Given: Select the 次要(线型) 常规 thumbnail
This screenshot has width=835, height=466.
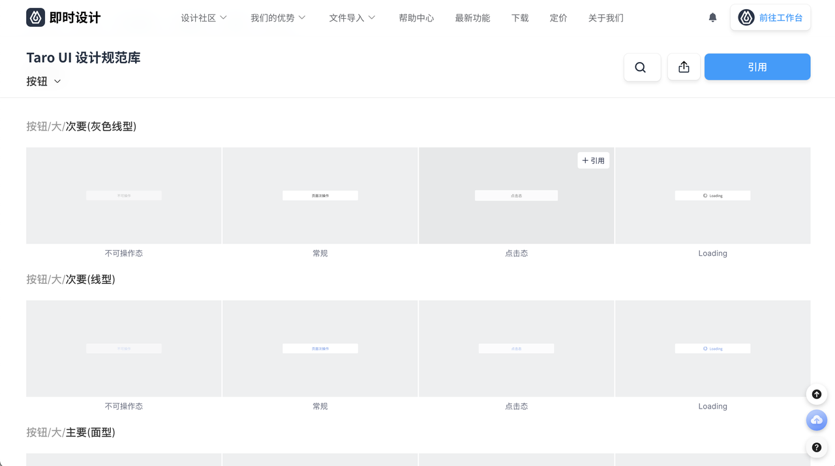Looking at the screenshot, I should tap(320, 349).
